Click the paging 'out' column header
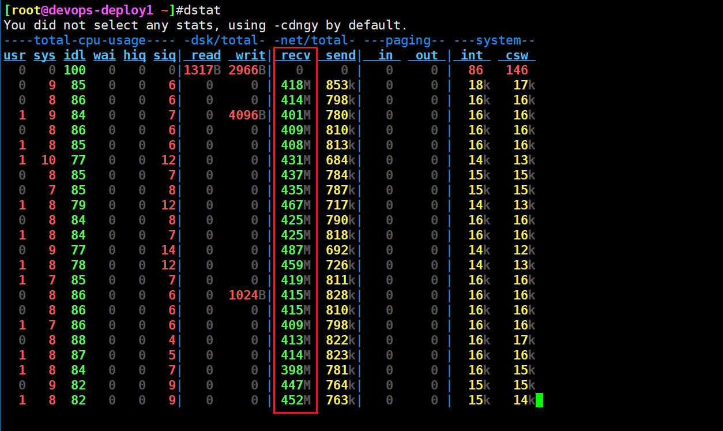 (427, 55)
